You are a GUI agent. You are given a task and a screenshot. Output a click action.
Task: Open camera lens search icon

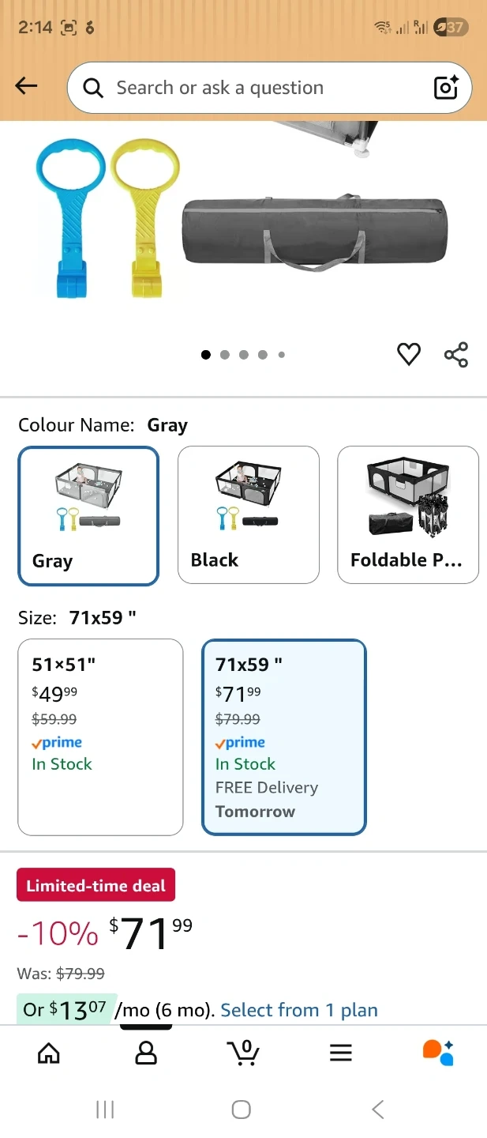coord(446,88)
